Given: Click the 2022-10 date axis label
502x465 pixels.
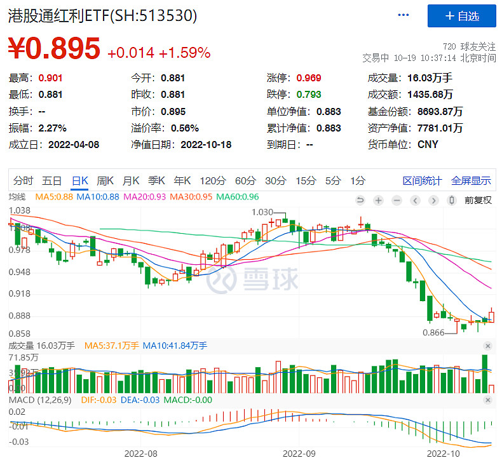Looking at the screenshot, I should 444,454.
